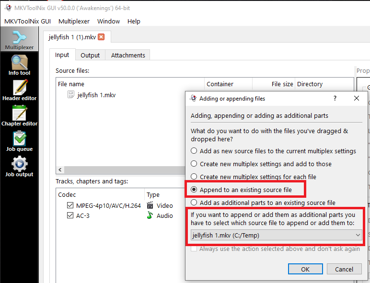Viewport: 370px width, 283px height.
Task: Select Add as additional parts option
Action: 194,203
